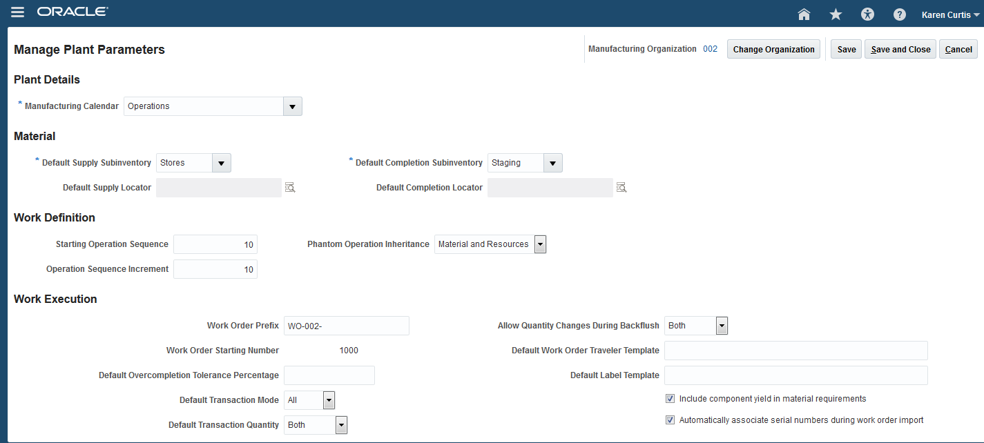Click the Manufacturing Organization label
The height and width of the screenshot is (443, 984).
(x=642, y=49)
